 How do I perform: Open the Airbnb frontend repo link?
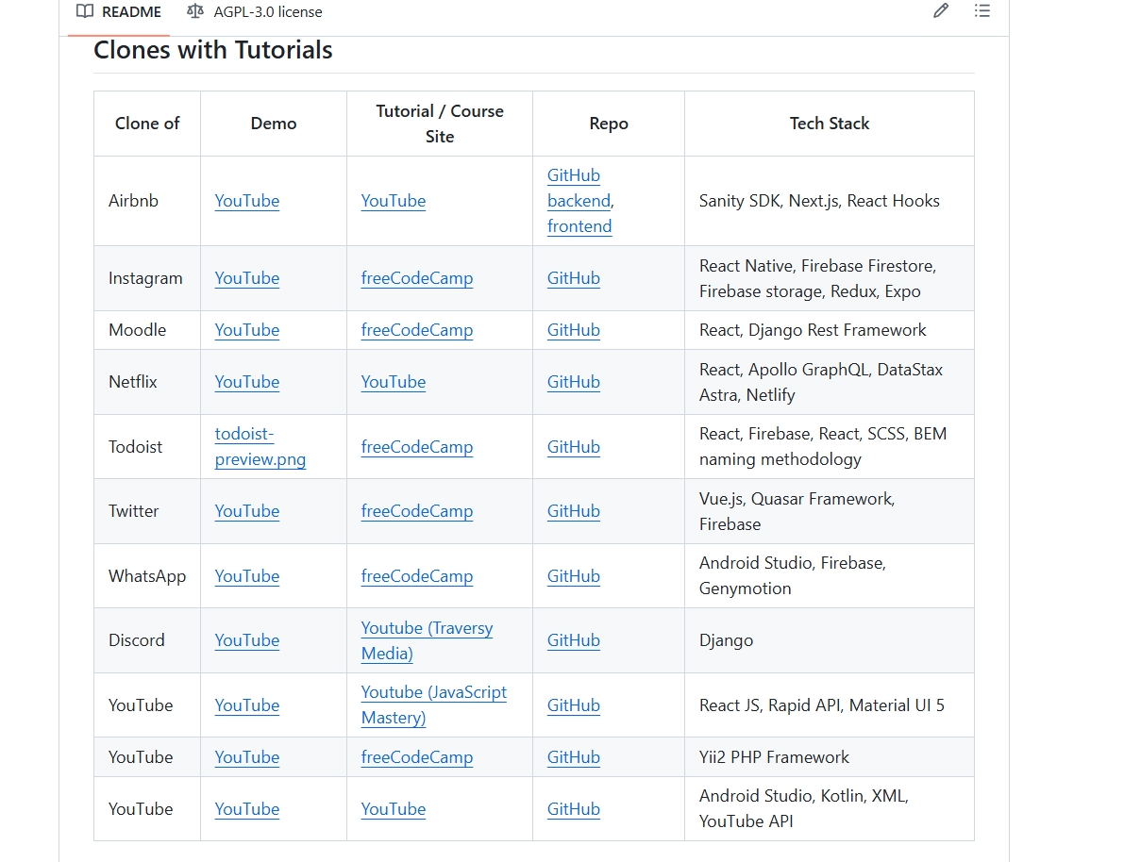pyautogui.click(x=579, y=226)
